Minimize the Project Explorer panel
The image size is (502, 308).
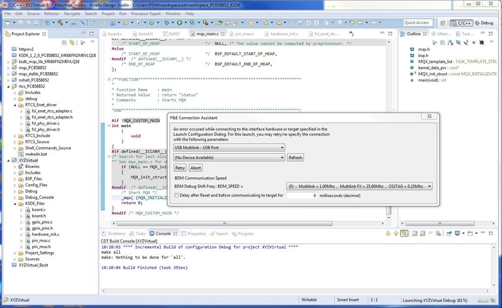click(83, 33)
